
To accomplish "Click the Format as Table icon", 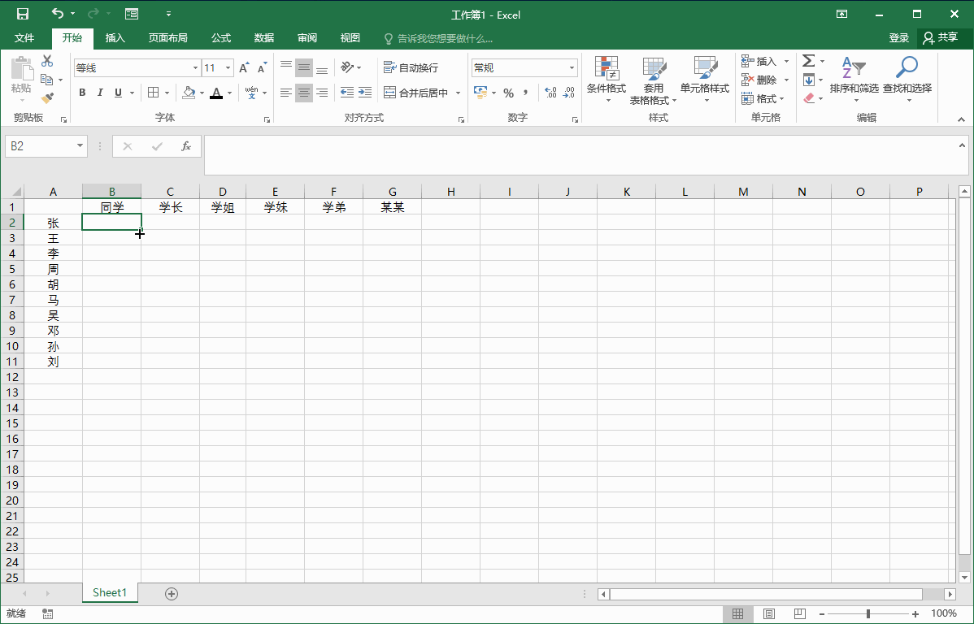I will pyautogui.click(x=654, y=68).
